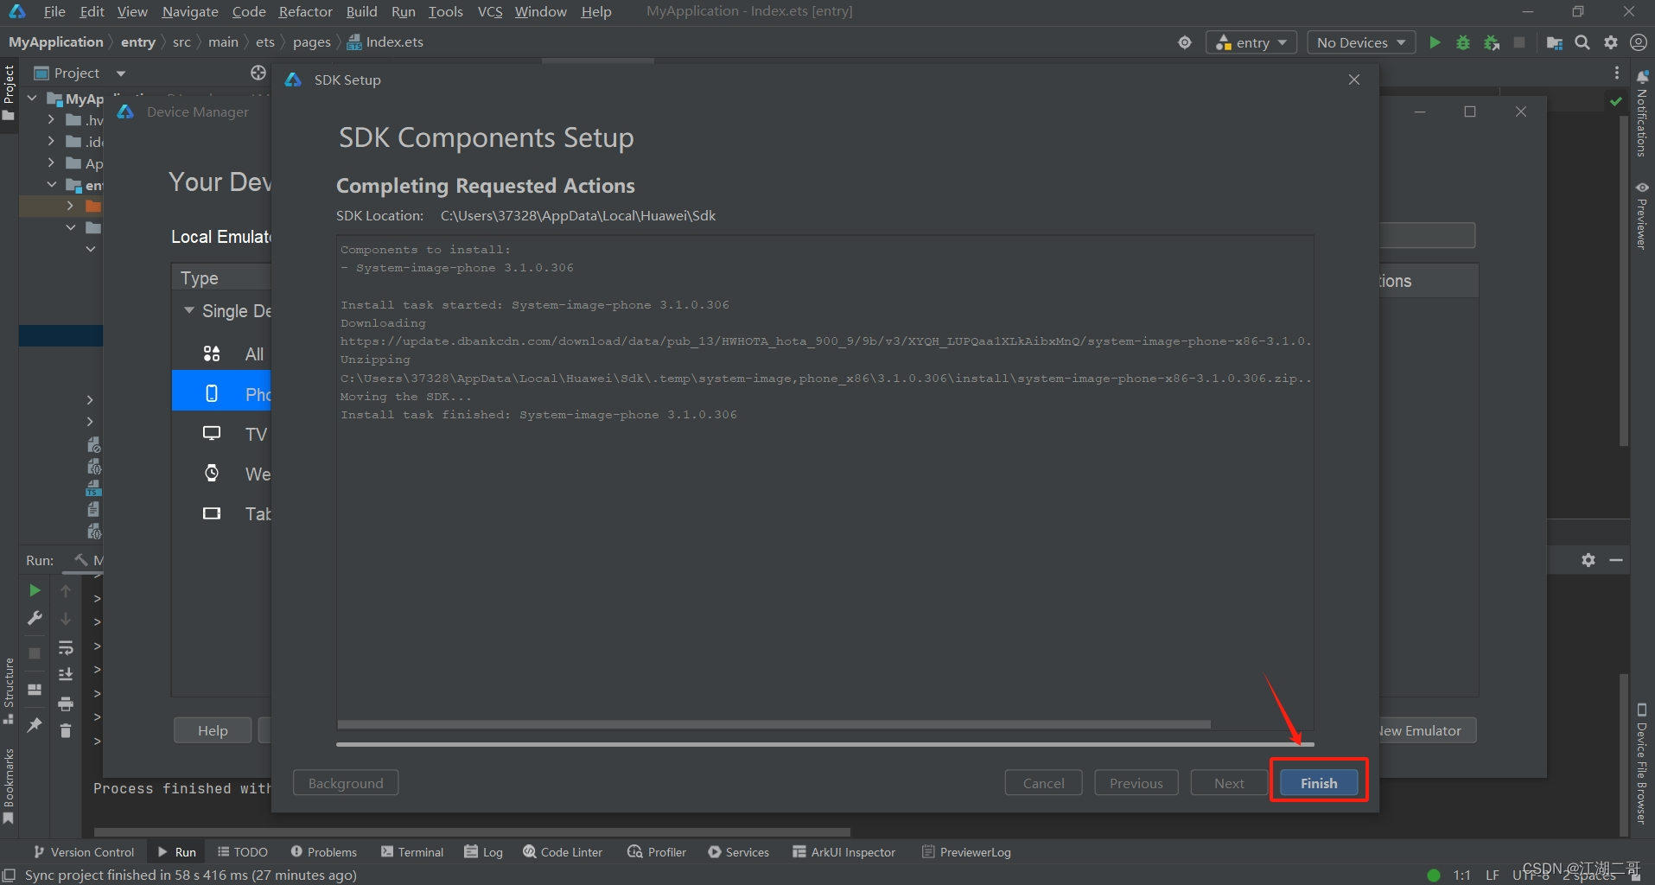Open the Previewer side panel
The image size is (1655, 885).
1641,215
